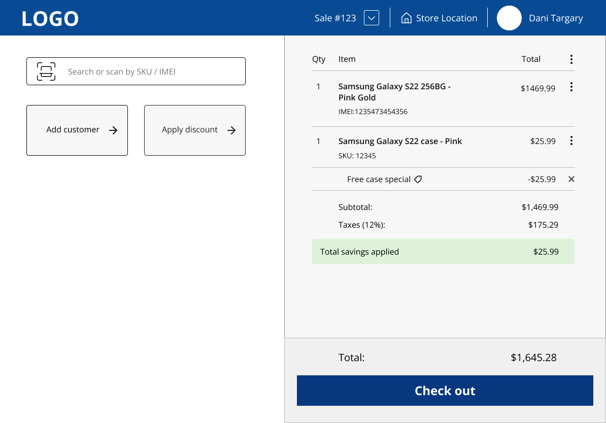This screenshot has width=606, height=423.
Task: Click the user avatar circle
Action: tap(509, 18)
